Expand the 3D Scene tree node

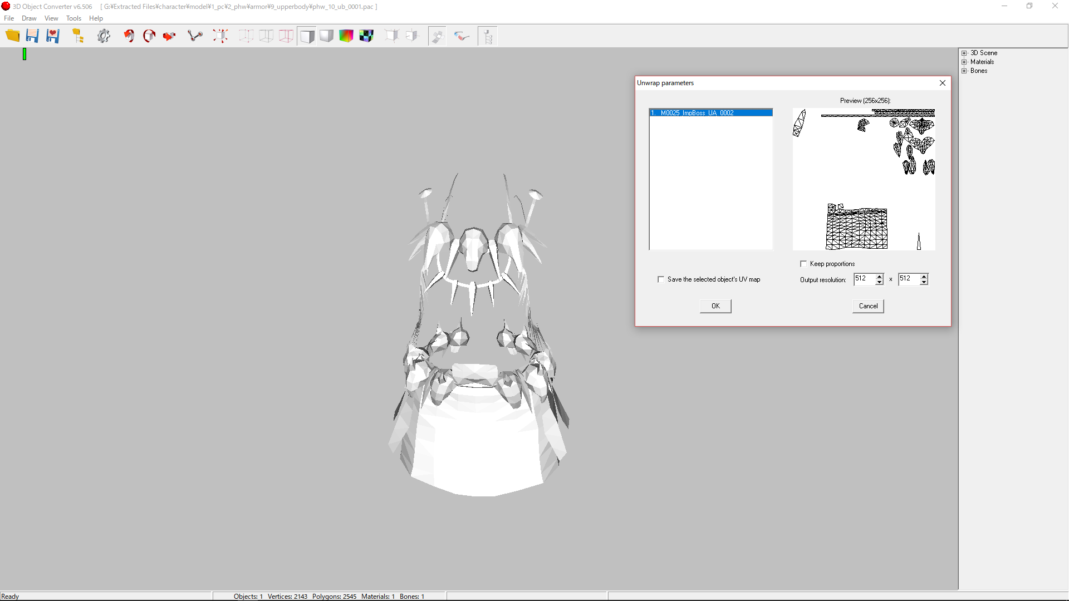(x=964, y=53)
